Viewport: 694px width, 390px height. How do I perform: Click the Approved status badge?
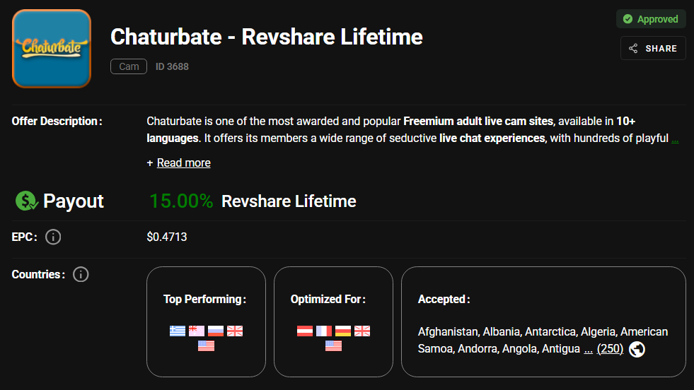click(651, 19)
